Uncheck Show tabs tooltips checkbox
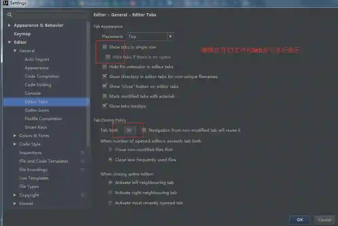The width and height of the screenshot is (338, 226). point(104,106)
